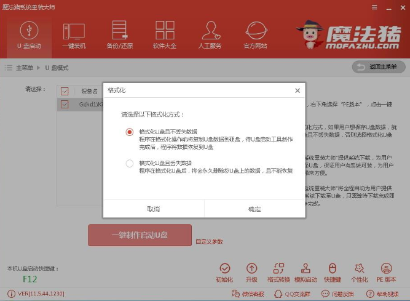Screen dimensions: 410x301
Task: Open the hamburger menu in title bar
Action: (x=374, y=7)
